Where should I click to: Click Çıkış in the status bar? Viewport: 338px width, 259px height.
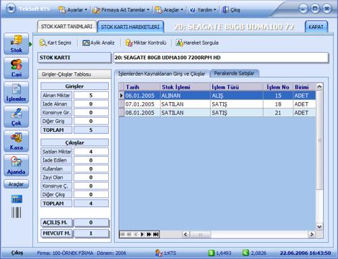[17, 253]
